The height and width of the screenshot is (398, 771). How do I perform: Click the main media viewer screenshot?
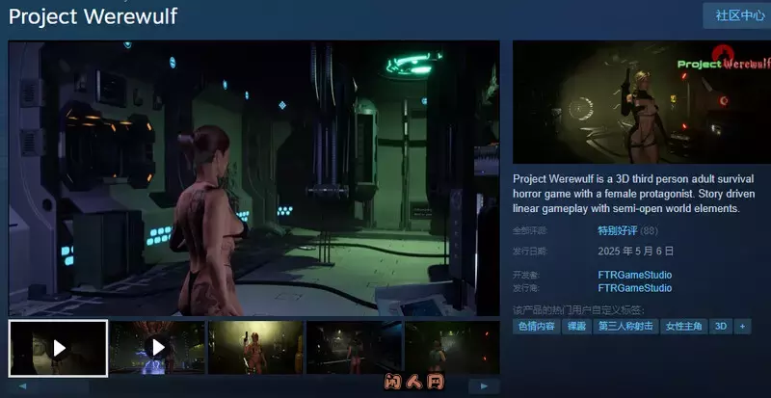pos(254,178)
